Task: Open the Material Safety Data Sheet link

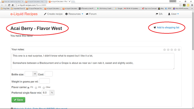Action: click(x=40, y=108)
